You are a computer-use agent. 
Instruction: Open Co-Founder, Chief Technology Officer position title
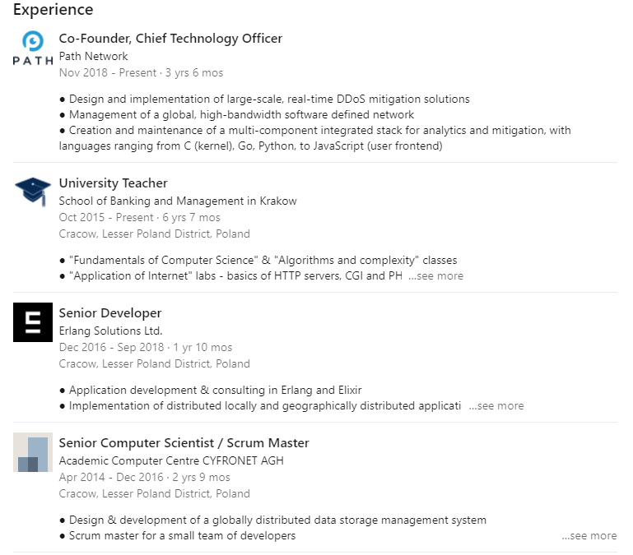coord(170,39)
